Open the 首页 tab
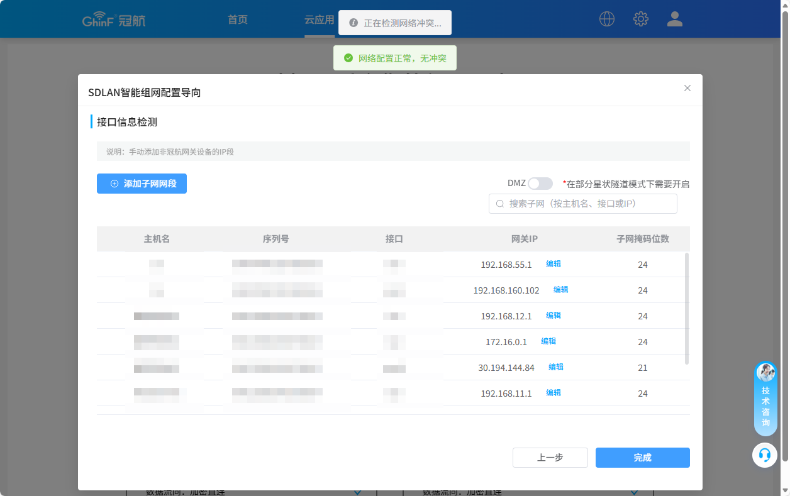790x496 pixels. [x=238, y=19]
